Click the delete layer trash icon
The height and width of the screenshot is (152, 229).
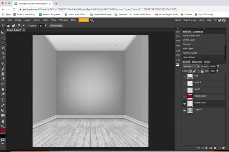223,148
